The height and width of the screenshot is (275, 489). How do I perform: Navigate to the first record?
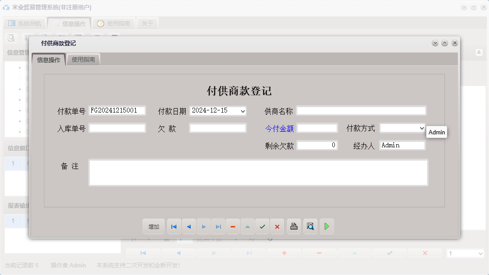(x=174, y=226)
